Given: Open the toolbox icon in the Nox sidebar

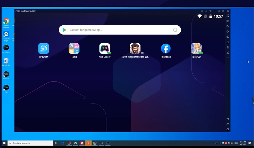Looking at the screenshot, I should pos(228,47).
